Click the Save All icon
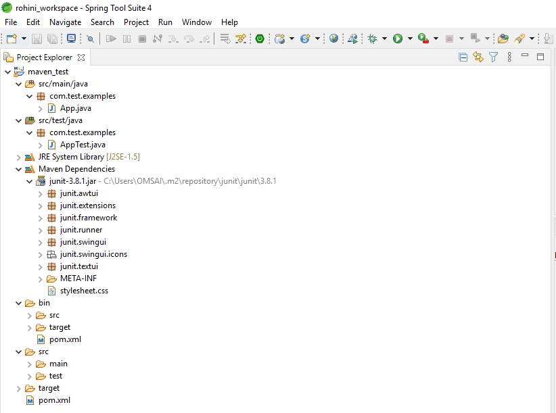The height and width of the screenshot is (413, 556). pos(53,39)
